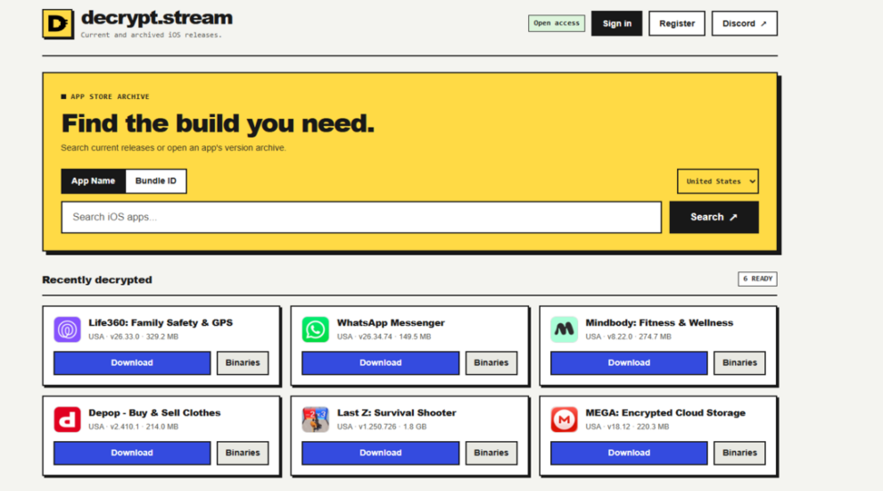Click the 'USA · v18.12 · 220.3 MB' text
The image size is (883, 491).
click(x=627, y=427)
